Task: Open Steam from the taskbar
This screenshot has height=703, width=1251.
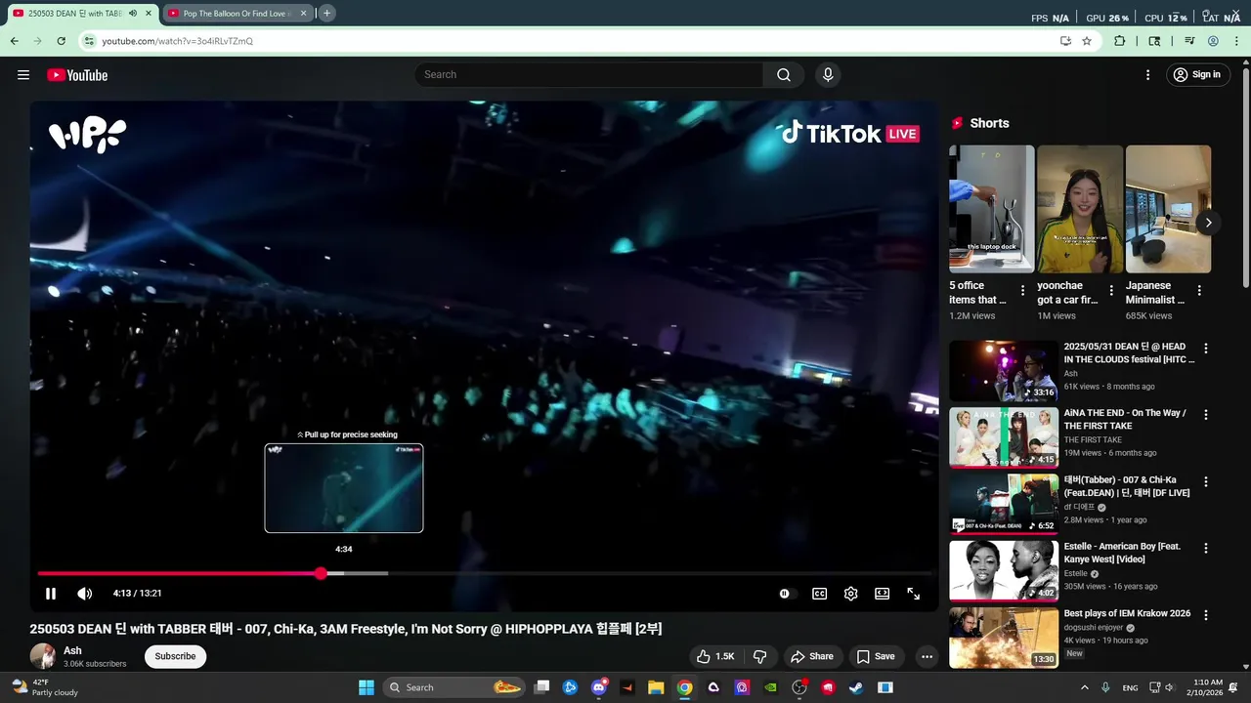Action: 856,687
